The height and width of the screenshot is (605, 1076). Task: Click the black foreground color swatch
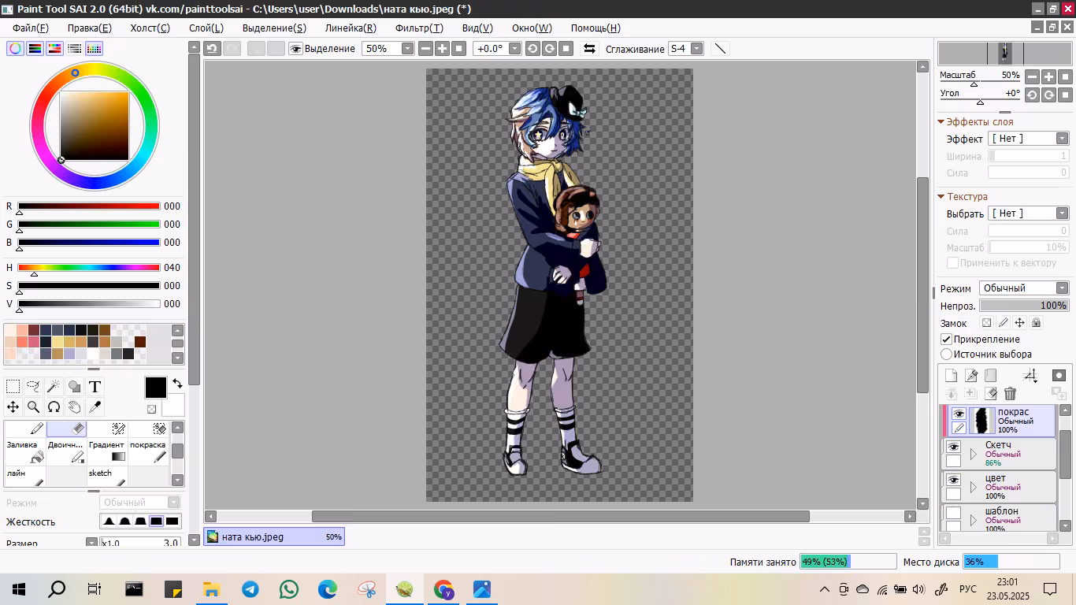coord(156,388)
